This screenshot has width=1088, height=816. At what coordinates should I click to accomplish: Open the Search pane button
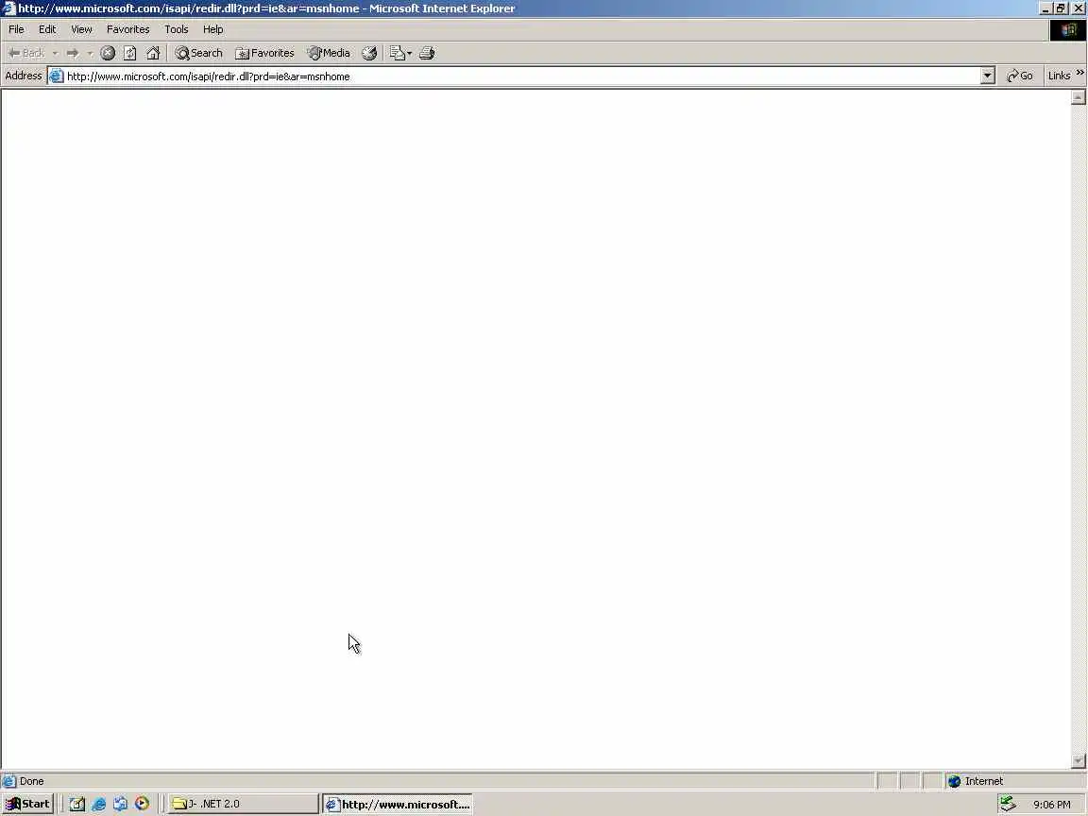coord(198,53)
